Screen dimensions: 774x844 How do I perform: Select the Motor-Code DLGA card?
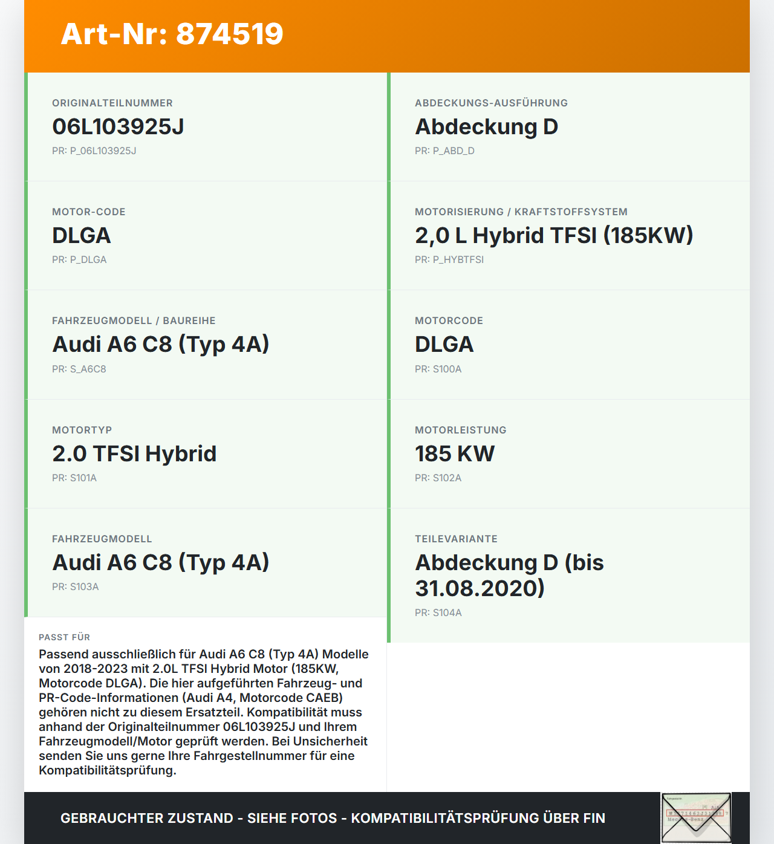[x=206, y=235]
